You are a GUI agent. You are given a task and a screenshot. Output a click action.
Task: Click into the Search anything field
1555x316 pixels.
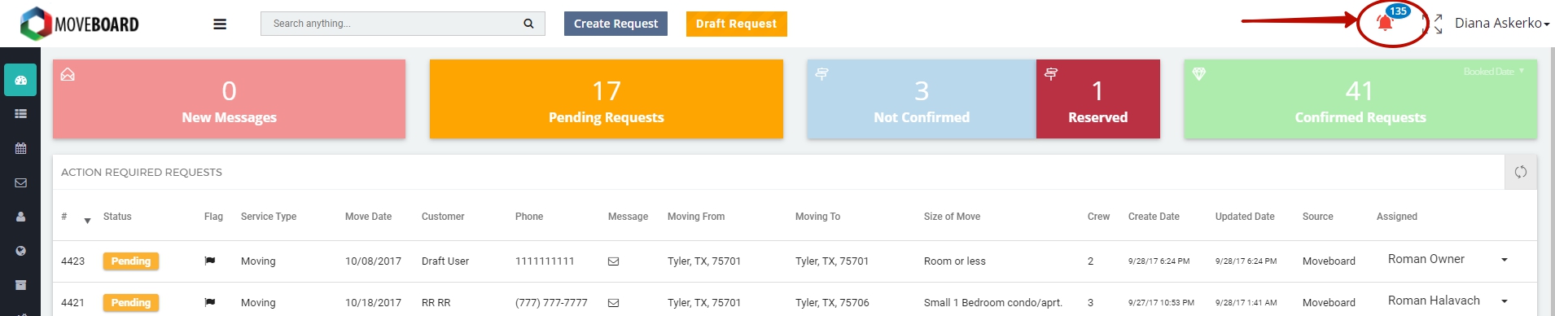tap(391, 24)
